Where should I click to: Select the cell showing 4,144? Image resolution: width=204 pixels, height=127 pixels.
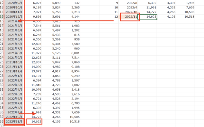tap(70, 17)
